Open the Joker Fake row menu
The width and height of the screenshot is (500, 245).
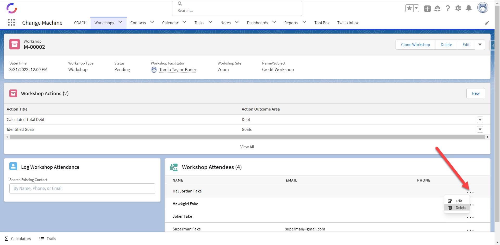(x=470, y=217)
